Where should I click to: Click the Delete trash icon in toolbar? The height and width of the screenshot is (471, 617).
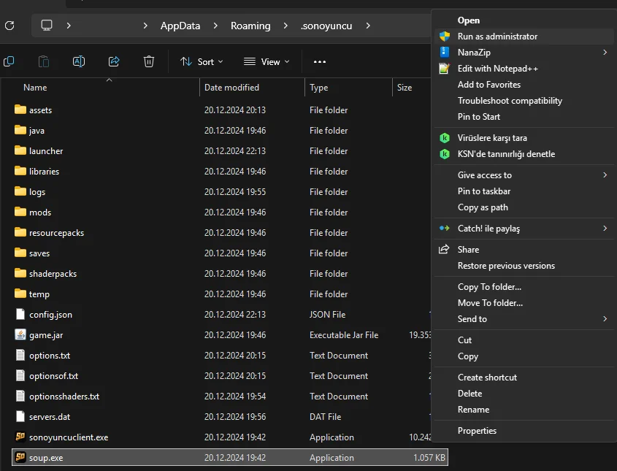(x=149, y=61)
